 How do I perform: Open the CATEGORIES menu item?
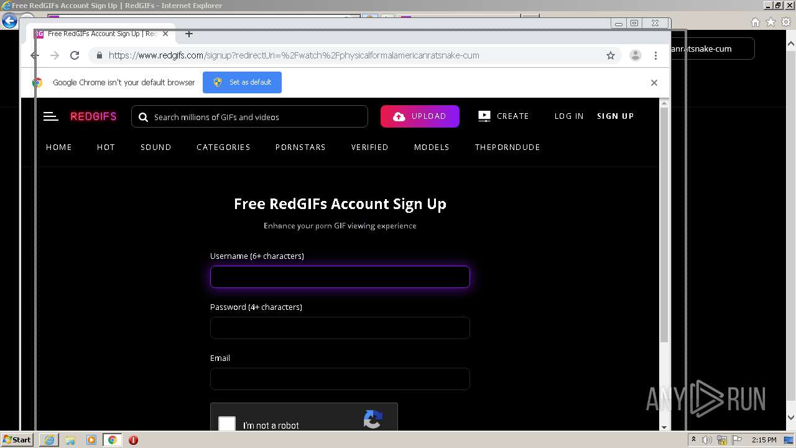click(x=223, y=147)
